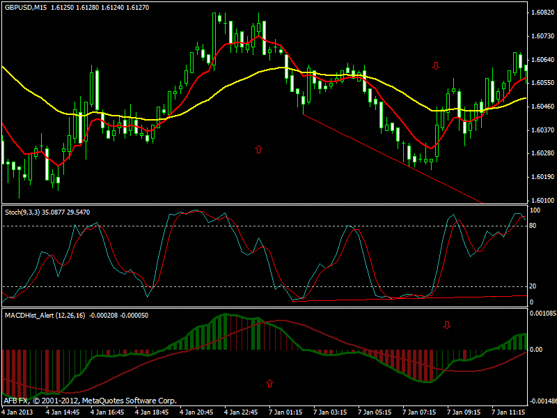Select the red descending trendline on price chart
This screenshot has height=418, width=557.
click(390, 156)
